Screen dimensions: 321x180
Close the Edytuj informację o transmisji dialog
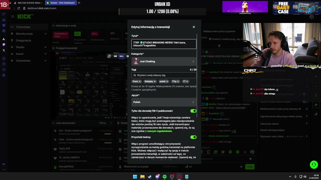[x=194, y=27]
